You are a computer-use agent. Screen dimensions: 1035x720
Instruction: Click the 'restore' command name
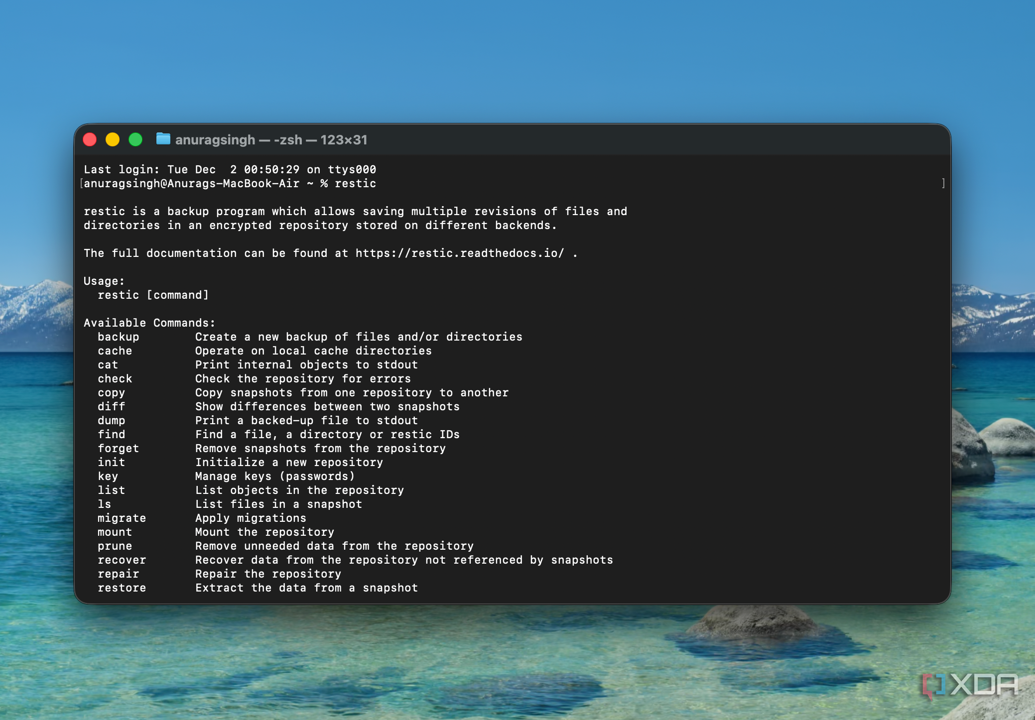[122, 588]
